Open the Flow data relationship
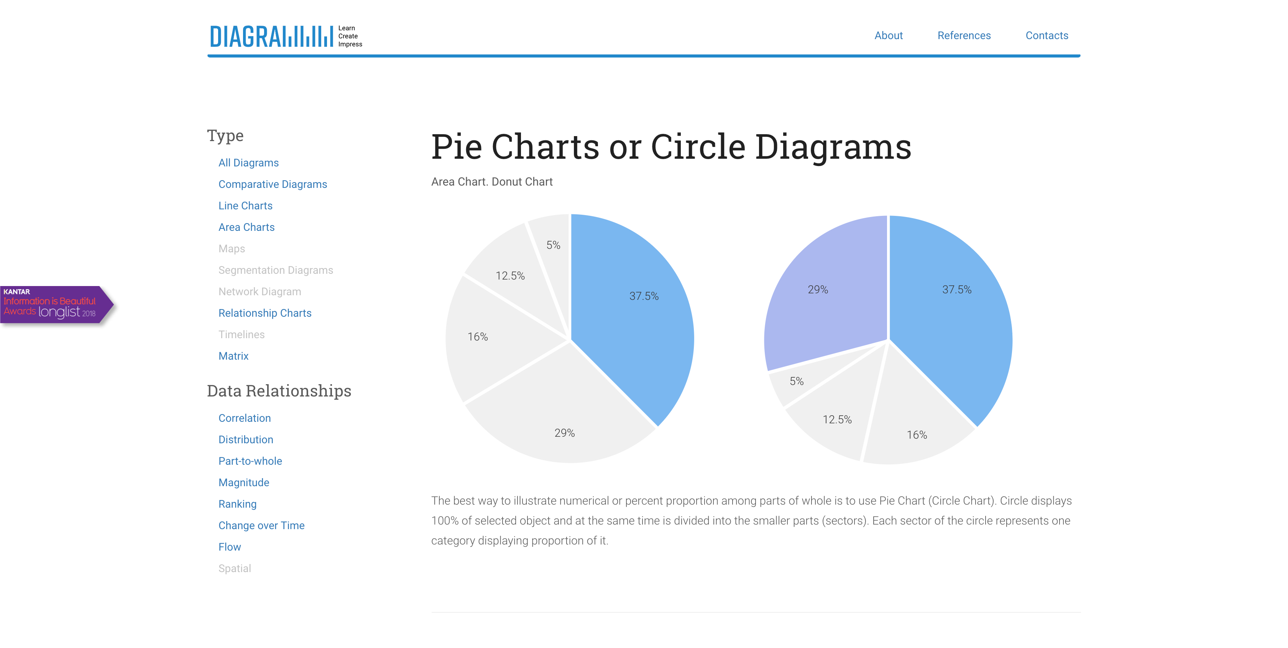The image size is (1288, 648). tap(230, 547)
